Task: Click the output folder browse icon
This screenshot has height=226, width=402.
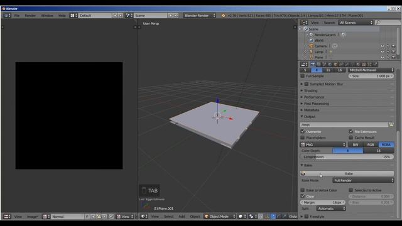Action: point(391,124)
